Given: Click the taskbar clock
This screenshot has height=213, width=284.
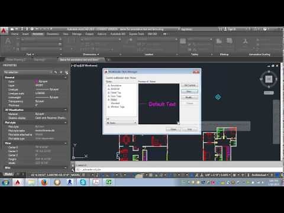Looking at the screenshot, I should [273, 182].
